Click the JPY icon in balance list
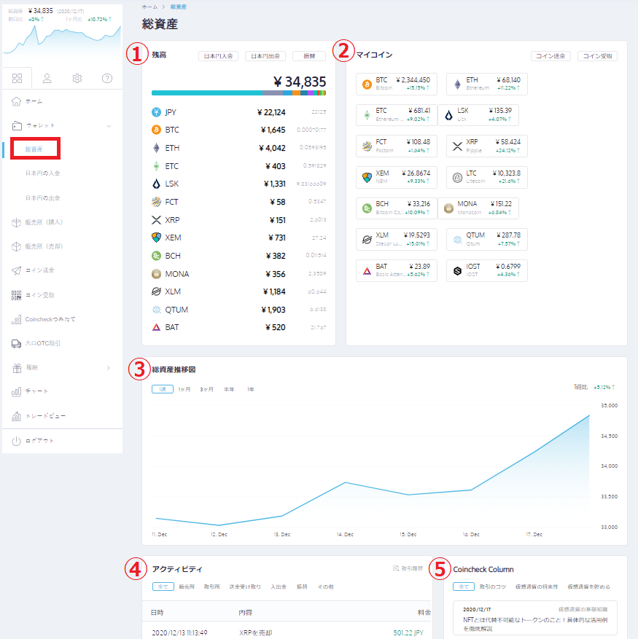Screen dimensions: 638x639 pyautogui.click(x=156, y=112)
